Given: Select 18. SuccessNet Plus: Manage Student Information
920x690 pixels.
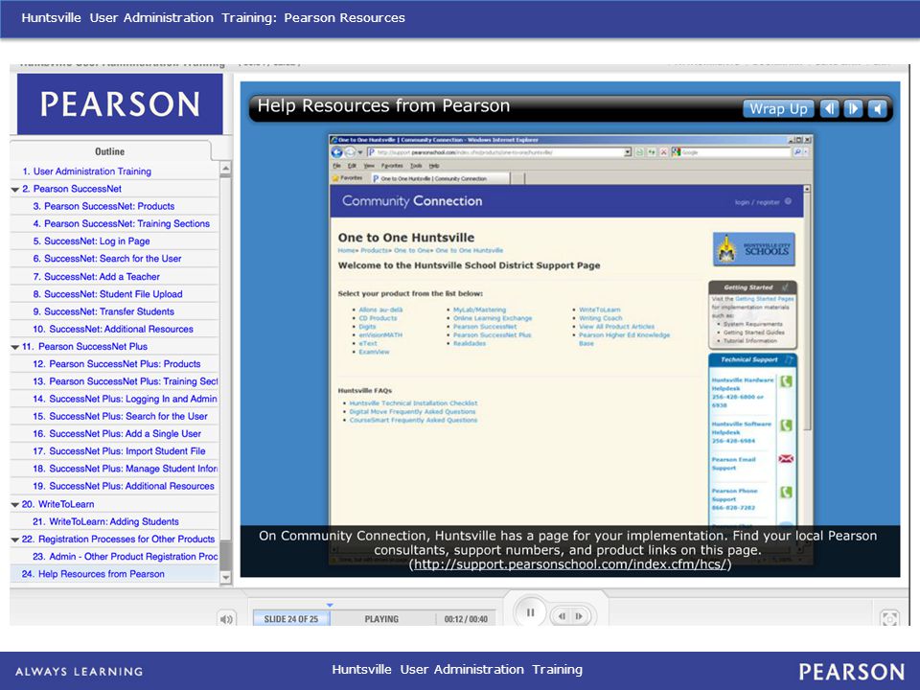Looking at the screenshot, I should (126, 469).
